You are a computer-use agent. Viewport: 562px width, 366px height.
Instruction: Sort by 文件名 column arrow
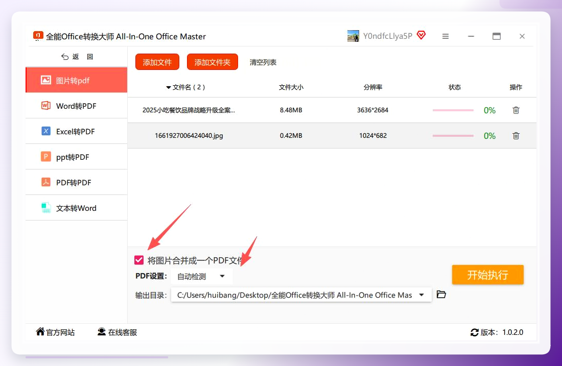[x=168, y=87]
